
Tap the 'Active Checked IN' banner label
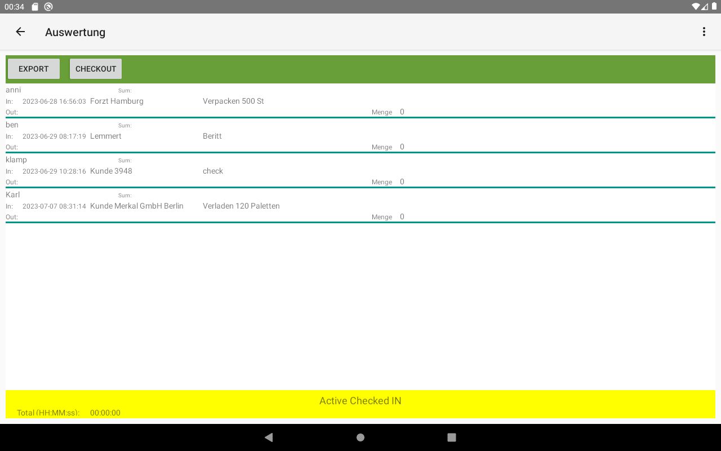(360, 401)
